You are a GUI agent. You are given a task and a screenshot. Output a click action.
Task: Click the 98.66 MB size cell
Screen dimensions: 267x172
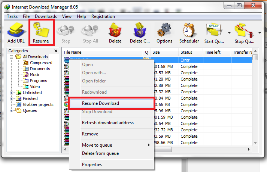pyautogui.click(x=166, y=143)
